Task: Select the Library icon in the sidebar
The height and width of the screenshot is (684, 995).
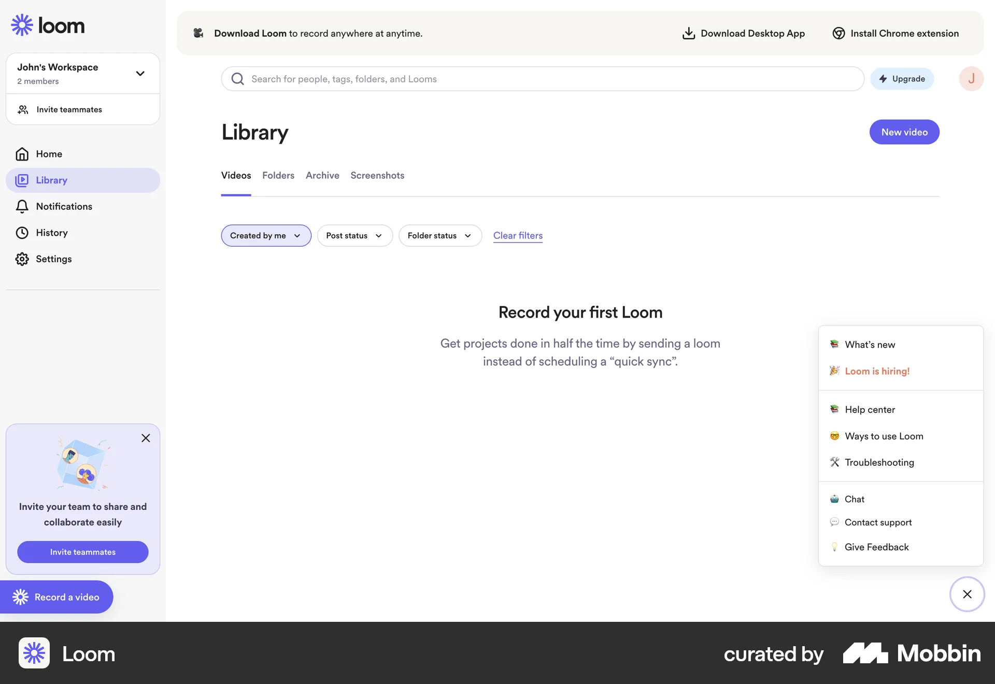Action: (22, 180)
